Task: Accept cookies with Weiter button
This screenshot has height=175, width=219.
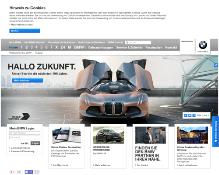Action: coord(25,31)
